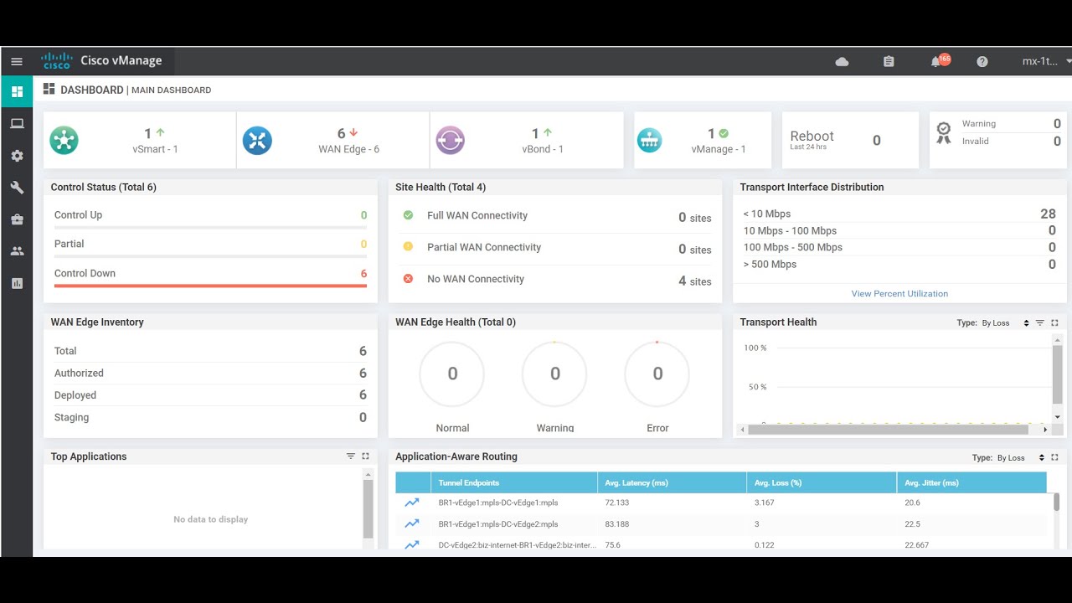Open Monitor laptop icon in sidebar
The width and height of the screenshot is (1072, 603).
(17, 124)
